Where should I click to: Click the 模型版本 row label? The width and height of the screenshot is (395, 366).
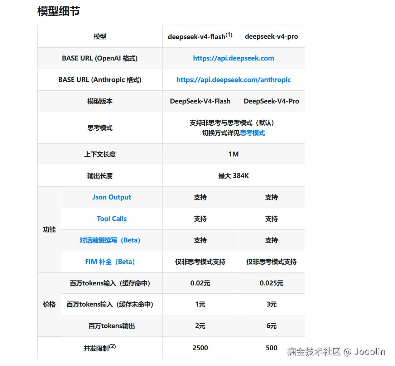tap(100, 101)
